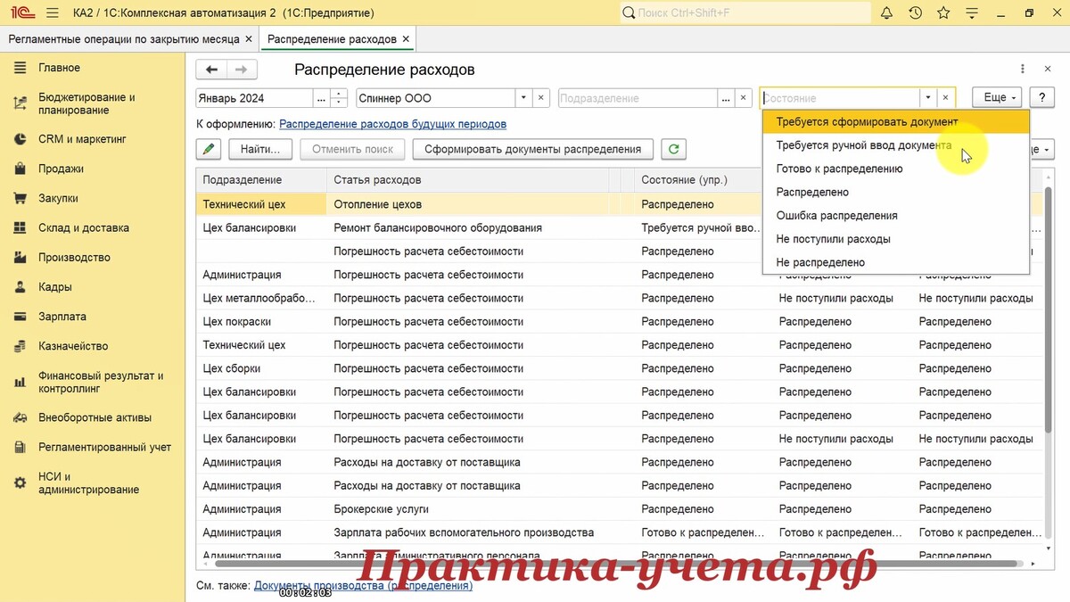Viewport: 1070px width, 602px height.
Task: Click the help question mark button
Action: (x=1041, y=98)
